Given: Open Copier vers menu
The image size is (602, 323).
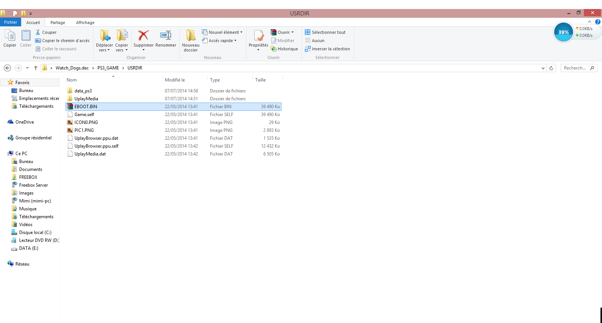Looking at the screenshot, I should (x=122, y=41).
